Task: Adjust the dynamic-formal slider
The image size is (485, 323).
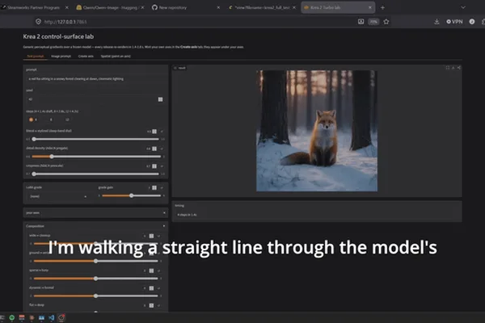Action: [x=96, y=296]
